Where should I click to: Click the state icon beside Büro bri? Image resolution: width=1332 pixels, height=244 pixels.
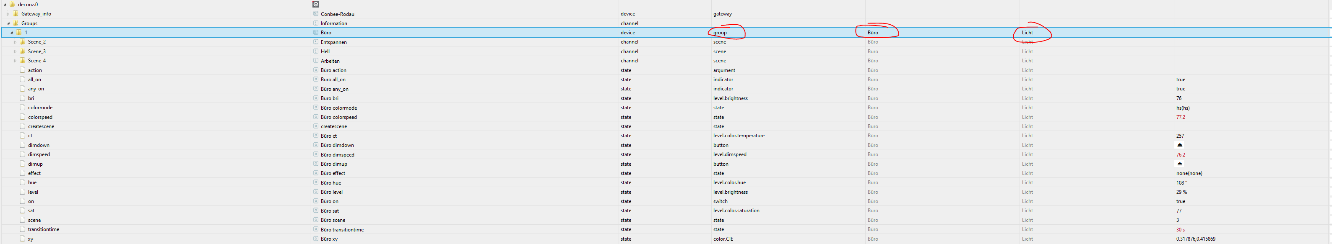(316, 98)
